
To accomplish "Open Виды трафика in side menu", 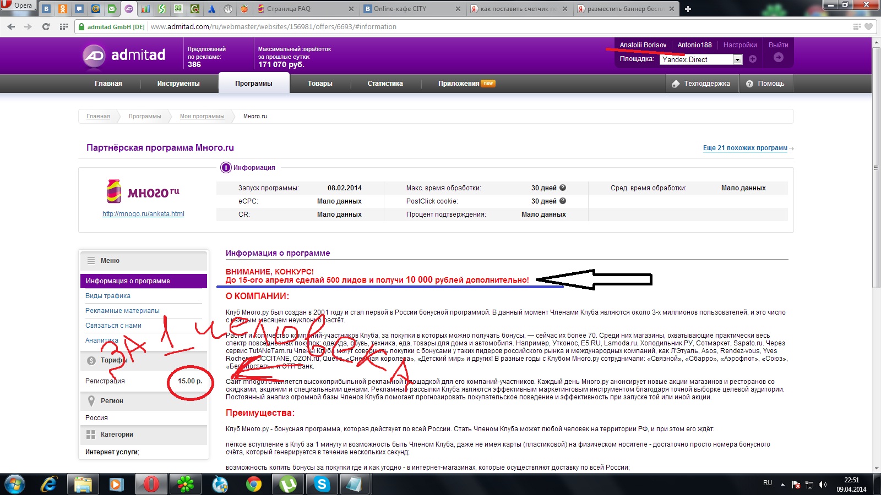I will point(108,296).
